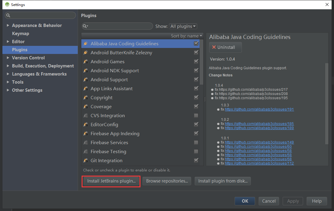Expand Appearance & Behavior section
The height and width of the screenshot is (211, 334).
coord(8,25)
